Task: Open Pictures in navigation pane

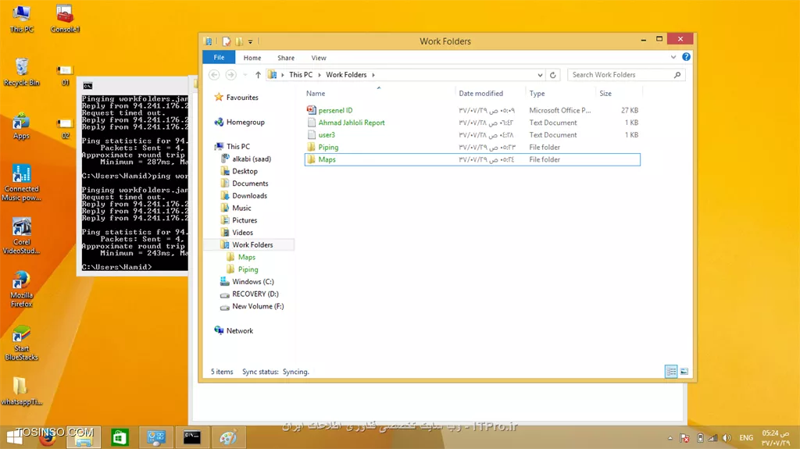Action: (245, 220)
